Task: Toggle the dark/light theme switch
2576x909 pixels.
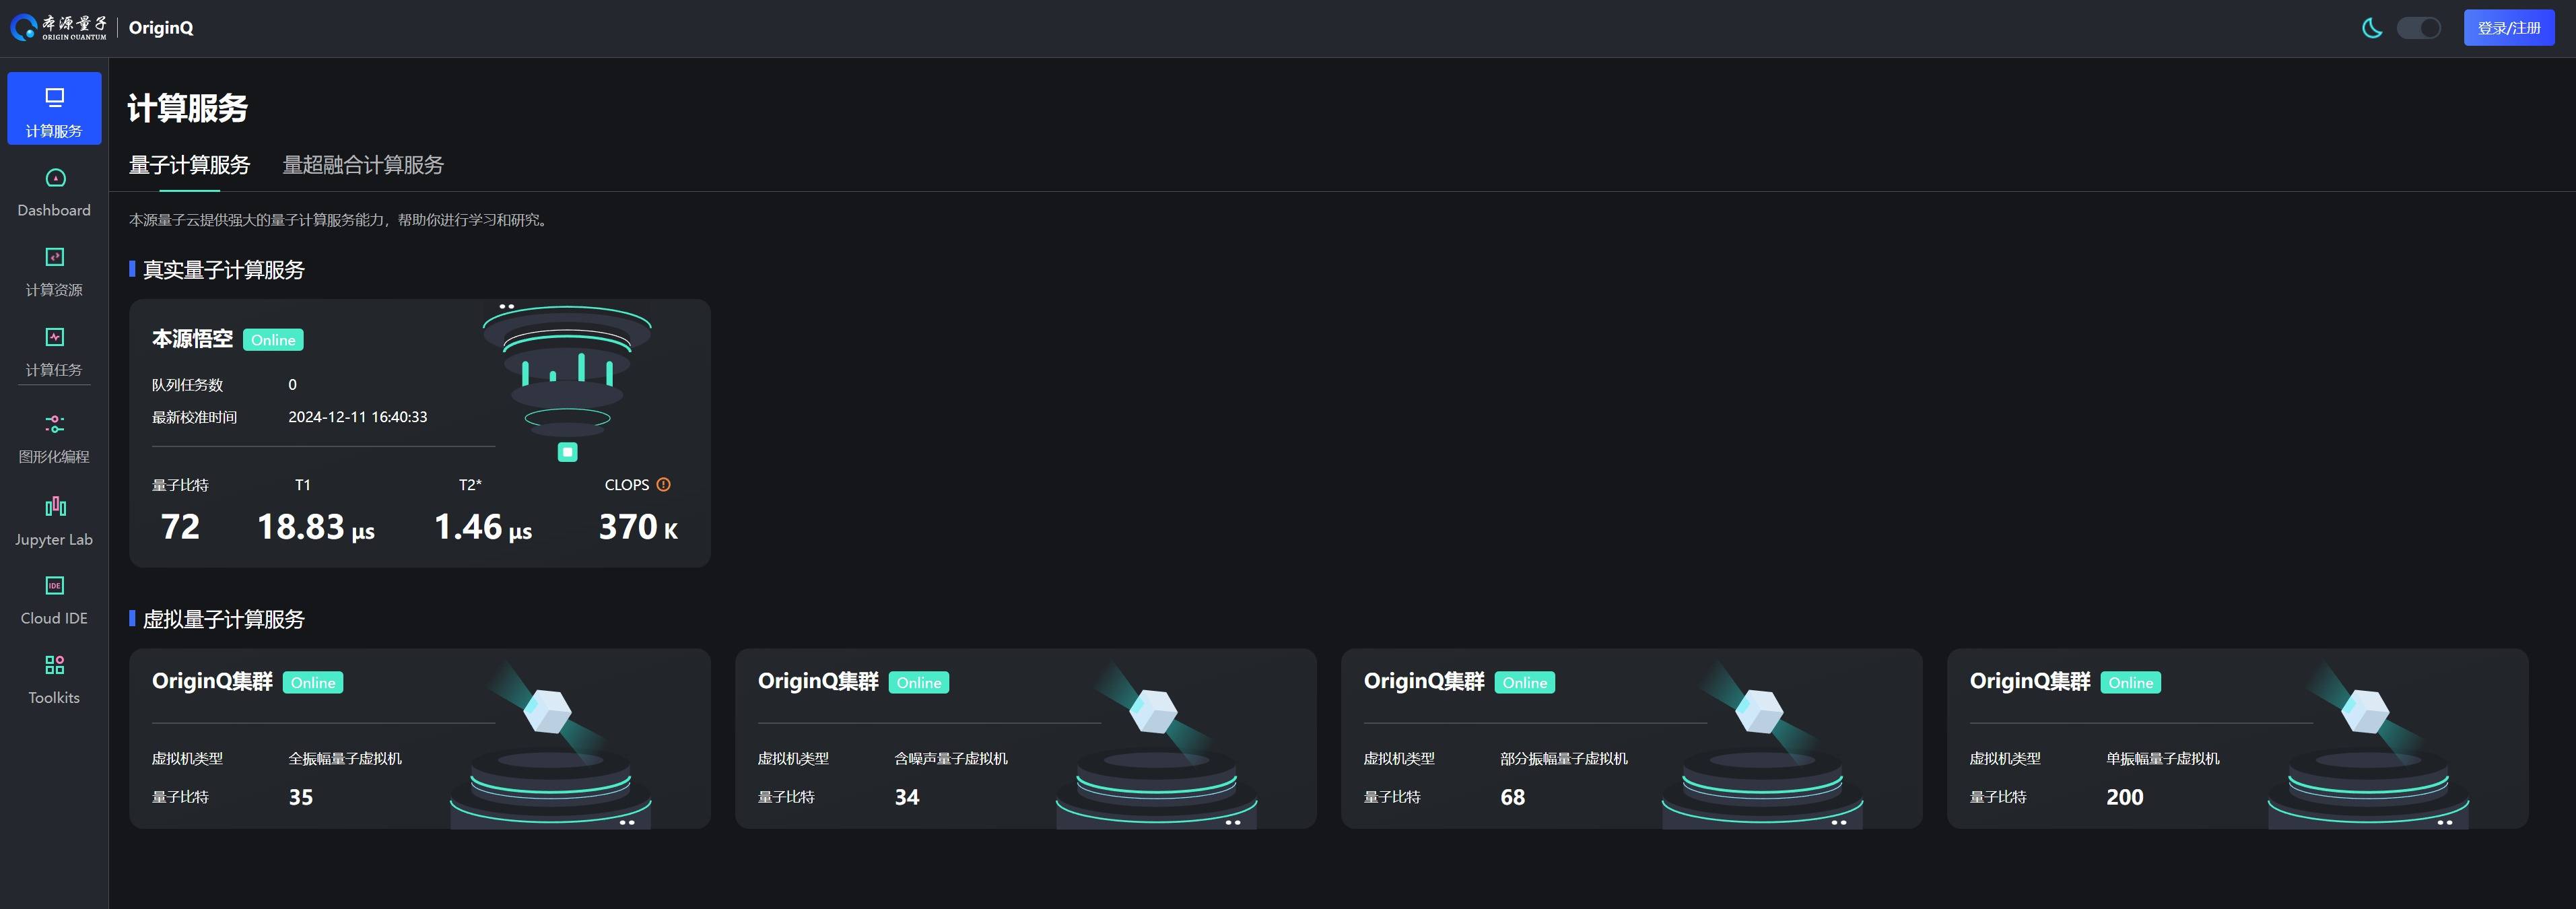Action: (2418, 28)
